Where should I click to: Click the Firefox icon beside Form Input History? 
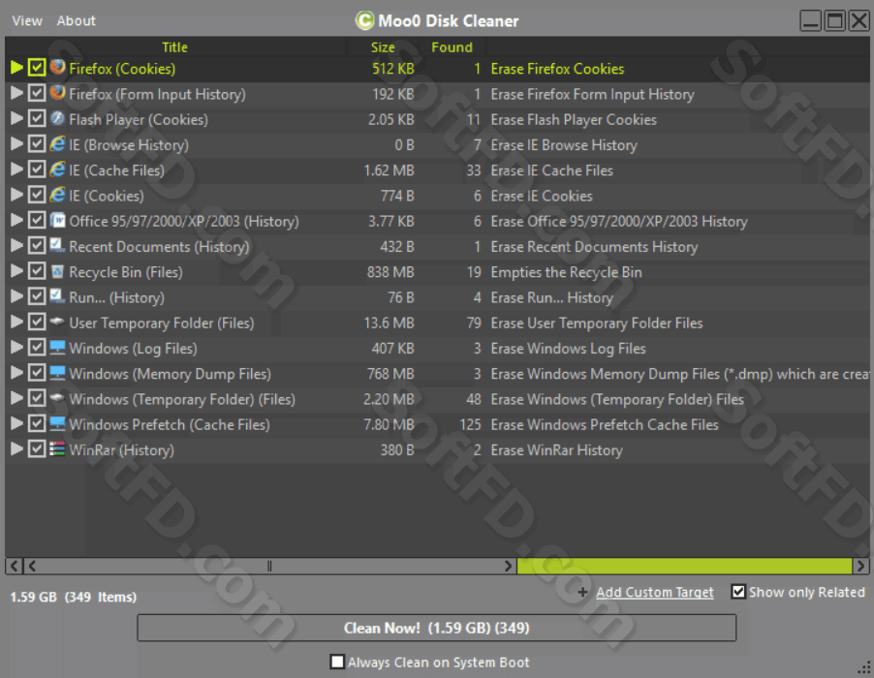tap(57, 93)
